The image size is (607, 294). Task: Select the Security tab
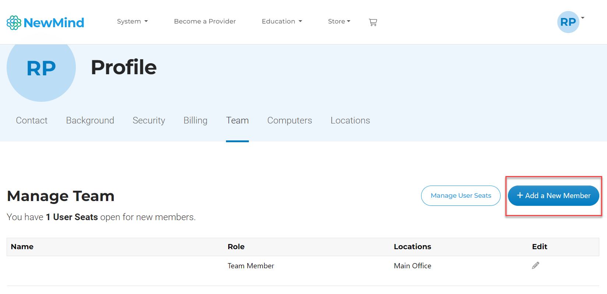(x=149, y=121)
